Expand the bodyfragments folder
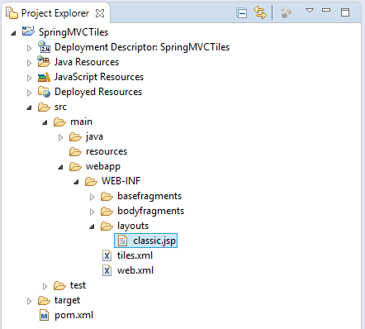Viewport: 365px width, 329px height. 92,212
